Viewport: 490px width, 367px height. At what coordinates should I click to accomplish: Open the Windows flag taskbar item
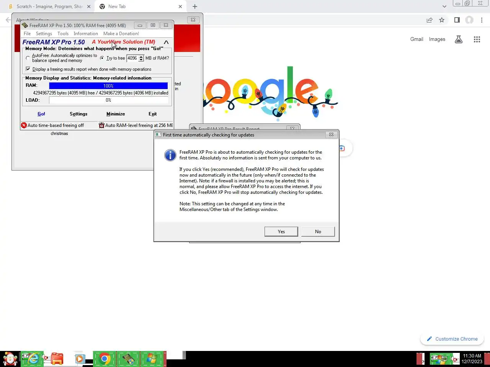coord(152,359)
